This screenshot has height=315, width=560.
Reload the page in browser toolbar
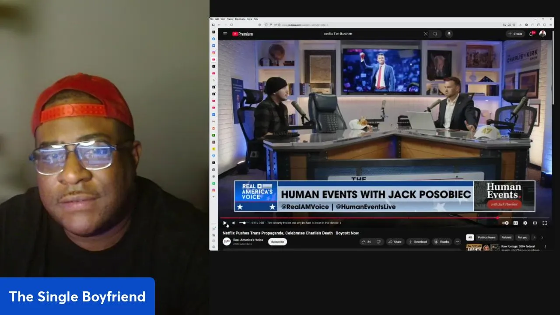tap(231, 24)
